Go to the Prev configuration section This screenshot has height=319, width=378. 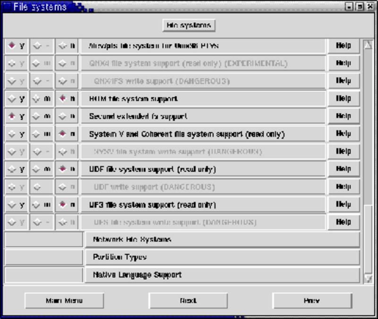coord(312,301)
